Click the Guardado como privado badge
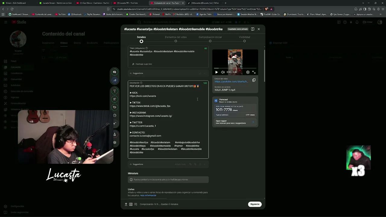Screen dimensions: 386x217 click(x=238, y=29)
